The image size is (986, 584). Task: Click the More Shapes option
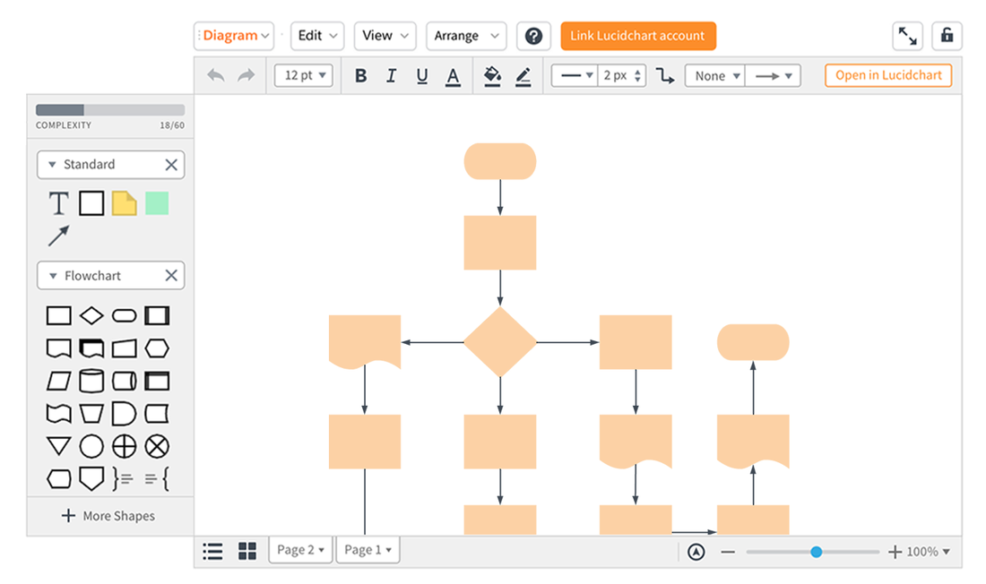pyautogui.click(x=108, y=516)
